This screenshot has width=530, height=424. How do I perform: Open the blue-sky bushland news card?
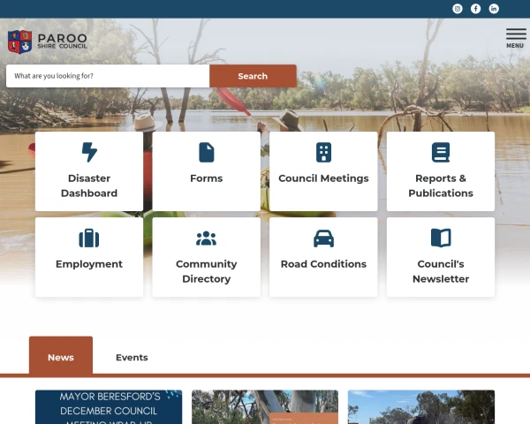(x=421, y=407)
